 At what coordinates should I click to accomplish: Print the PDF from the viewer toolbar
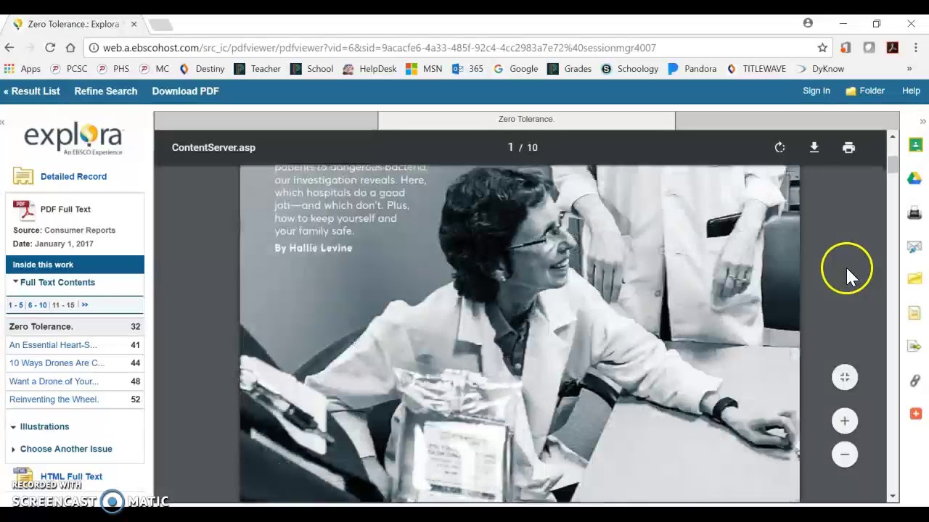pos(848,147)
